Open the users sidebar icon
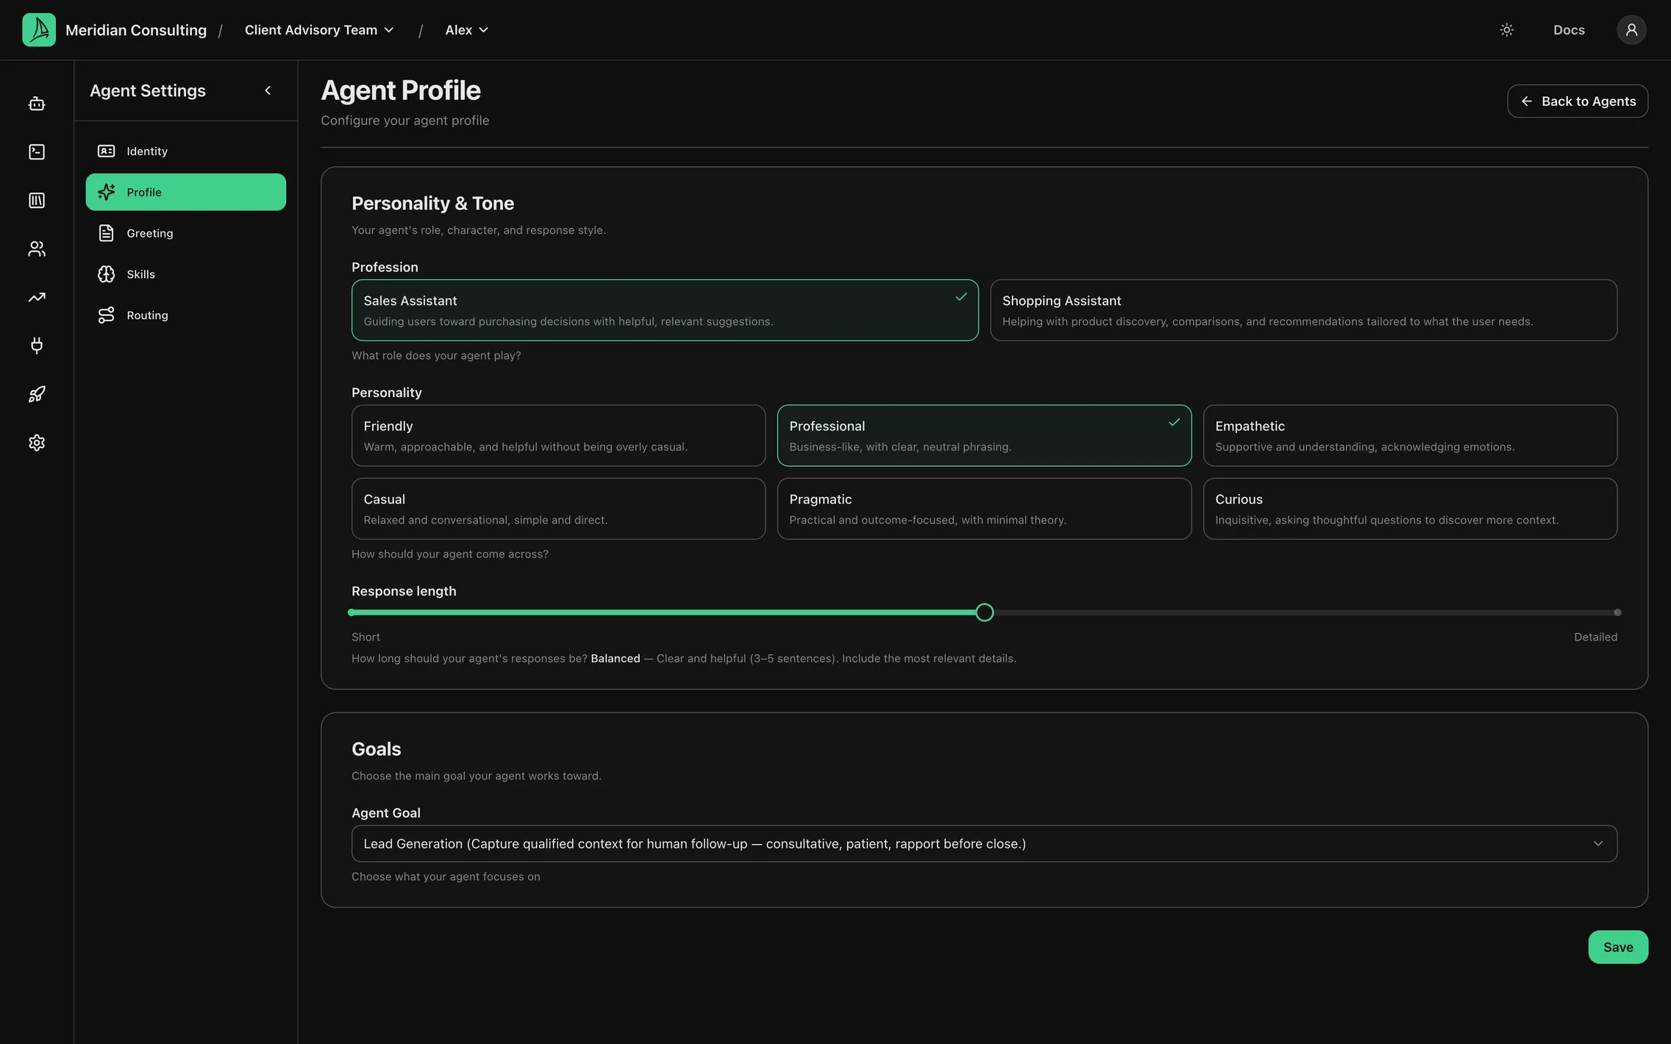Image resolution: width=1671 pixels, height=1044 pixels. tap(37, 249)
